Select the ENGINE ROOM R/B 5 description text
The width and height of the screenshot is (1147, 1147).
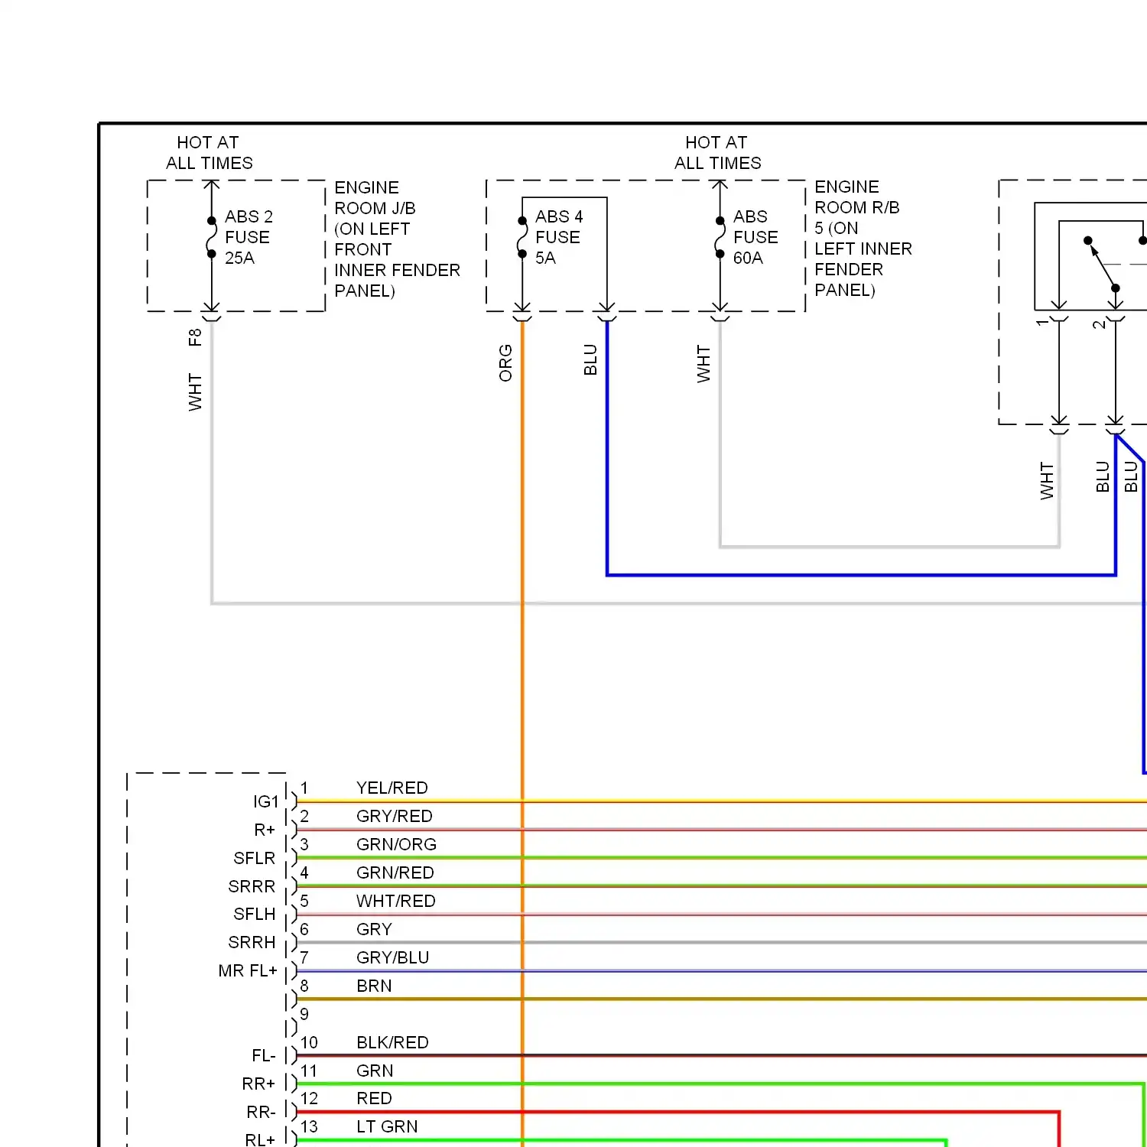863,239
